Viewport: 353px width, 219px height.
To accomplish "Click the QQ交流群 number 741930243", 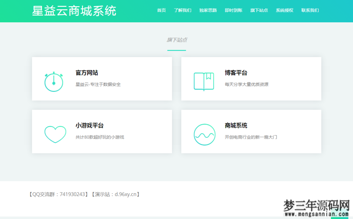I will [72, 194].
